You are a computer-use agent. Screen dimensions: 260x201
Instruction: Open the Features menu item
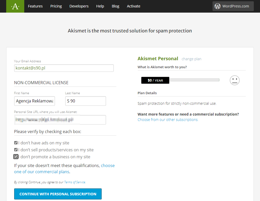(35, 6)
